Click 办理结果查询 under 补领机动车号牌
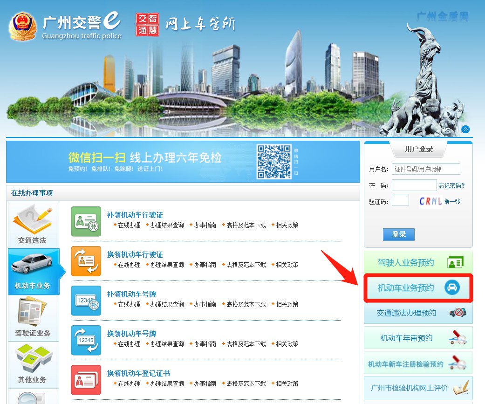 167,304
